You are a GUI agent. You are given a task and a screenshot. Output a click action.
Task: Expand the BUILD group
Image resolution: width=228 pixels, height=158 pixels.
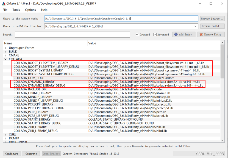click(x=5, y=52)
